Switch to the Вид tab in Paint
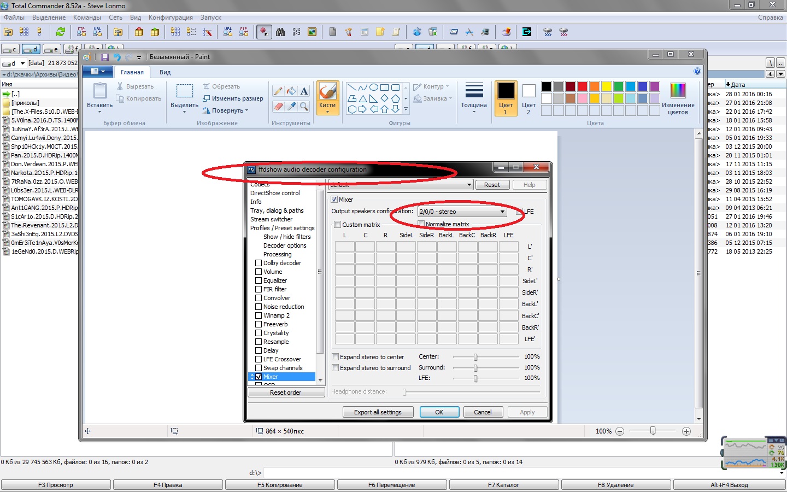The width and height of the screenshot is (787, 492). 165,72
